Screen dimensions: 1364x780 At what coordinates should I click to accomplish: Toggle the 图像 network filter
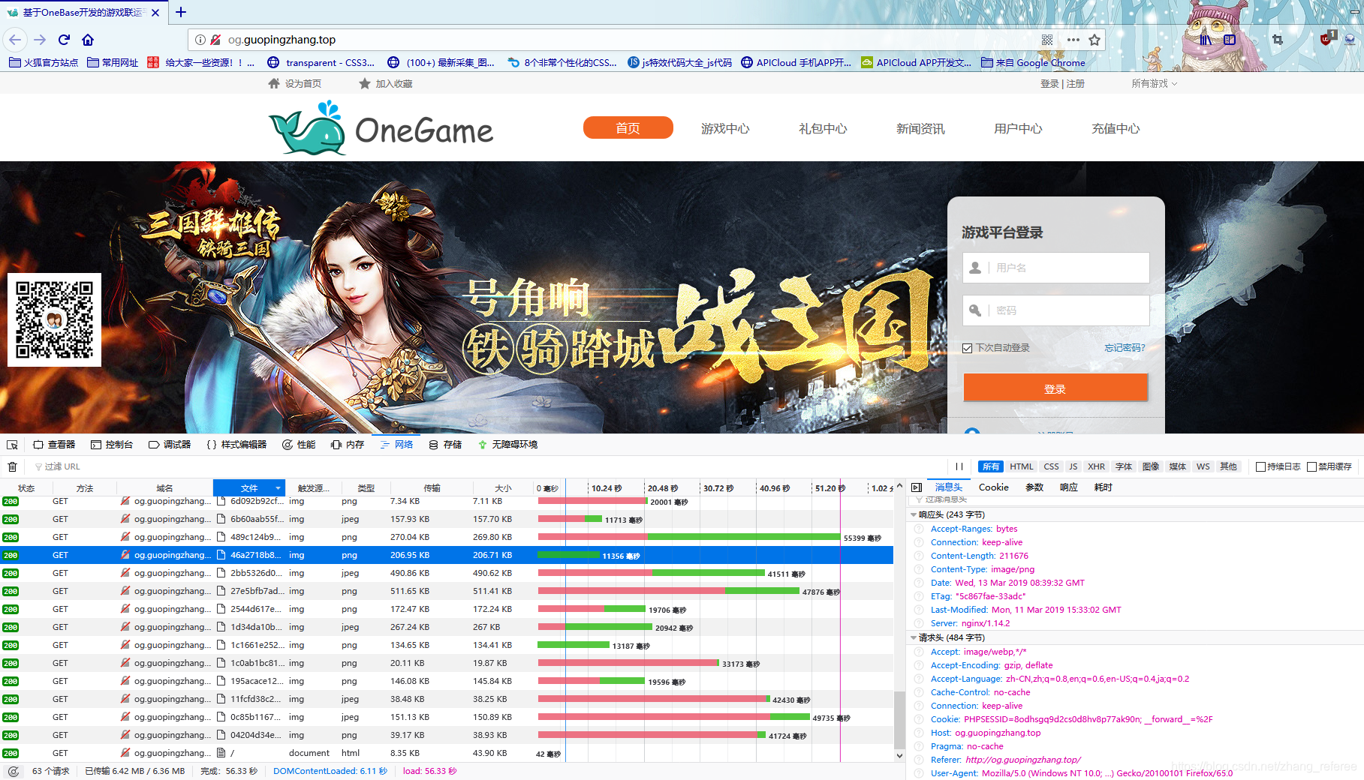(1151, 466)
